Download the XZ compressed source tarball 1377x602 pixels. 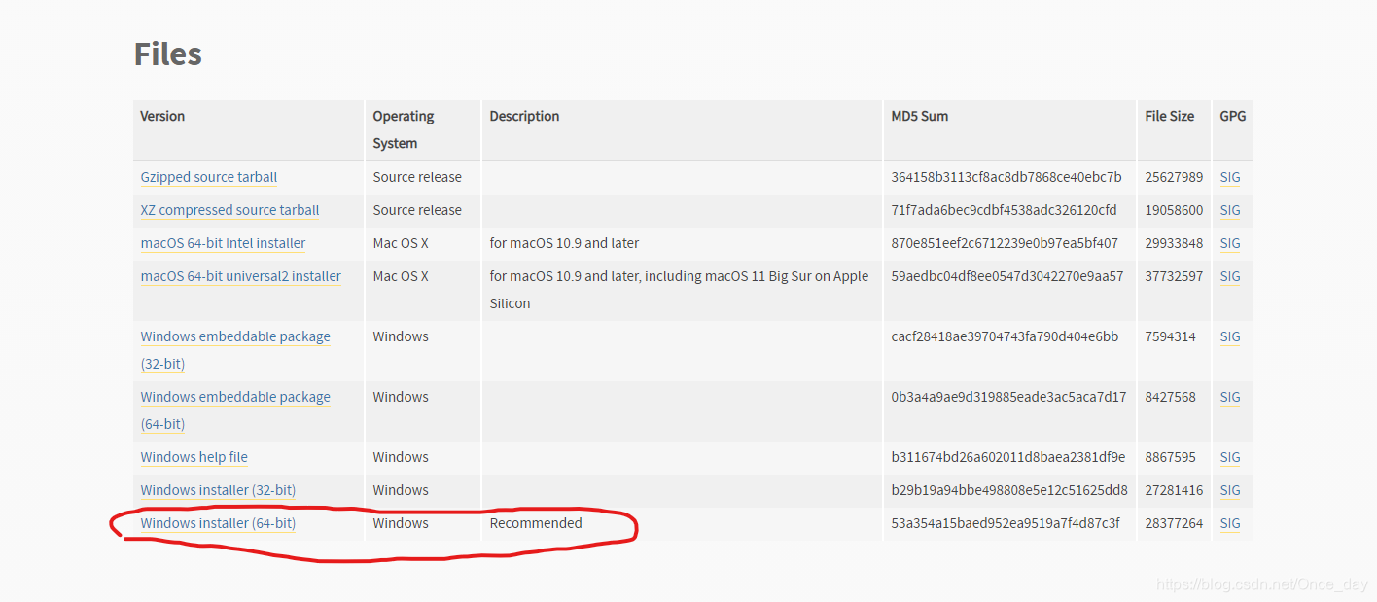tap(229, 210)
